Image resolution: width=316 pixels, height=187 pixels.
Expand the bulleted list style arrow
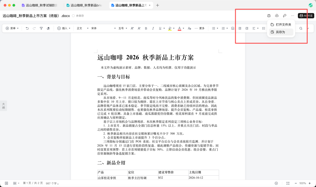(217, 28)
